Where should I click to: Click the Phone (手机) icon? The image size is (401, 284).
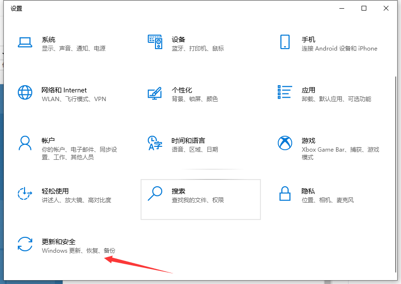(x=285, y=42)
